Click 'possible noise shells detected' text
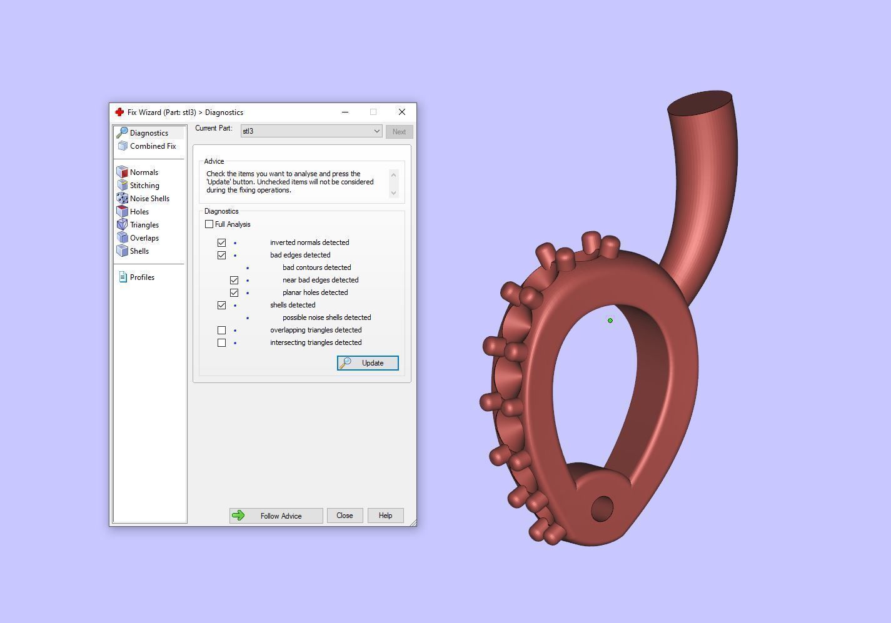 (x=326, y=317)
